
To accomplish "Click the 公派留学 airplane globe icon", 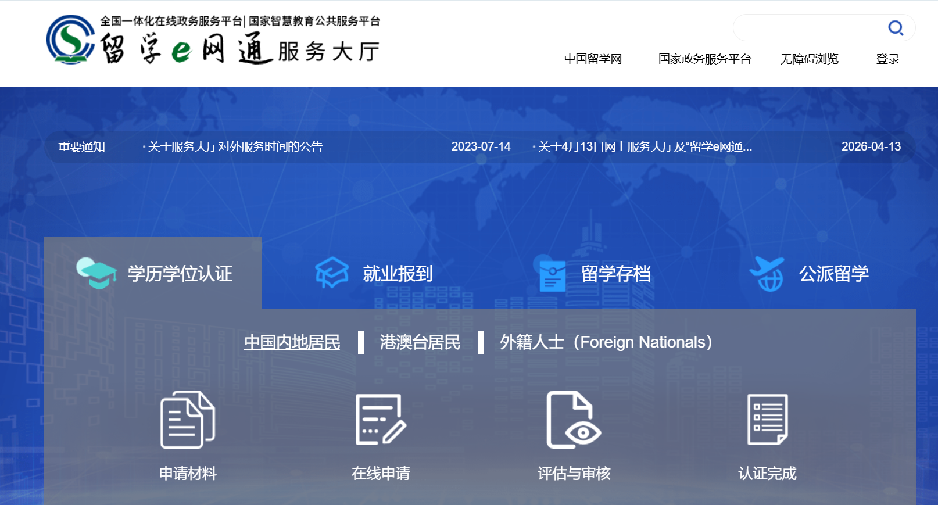I will pyautogui.click(x=767, y=274).
